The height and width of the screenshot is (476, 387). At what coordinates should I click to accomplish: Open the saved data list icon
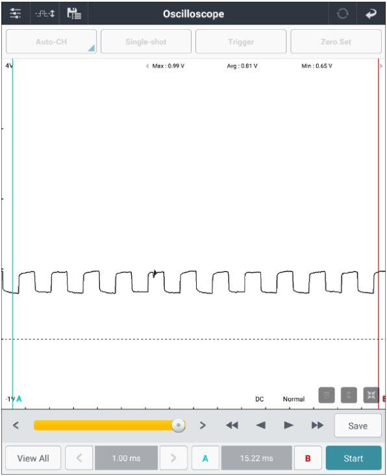(x=74, y=14)
